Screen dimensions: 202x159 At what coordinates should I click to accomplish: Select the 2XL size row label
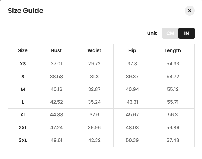point(23,128)
